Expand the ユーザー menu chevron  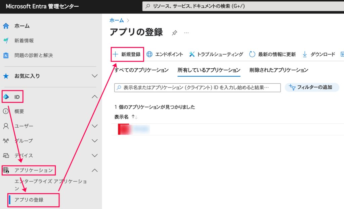click(94, 126)
